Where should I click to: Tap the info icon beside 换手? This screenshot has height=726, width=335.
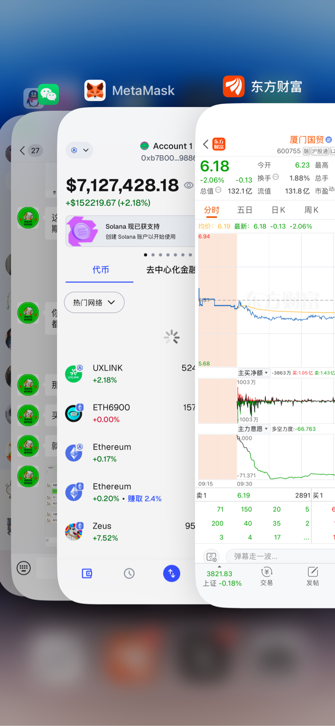[x=276, y=177]
